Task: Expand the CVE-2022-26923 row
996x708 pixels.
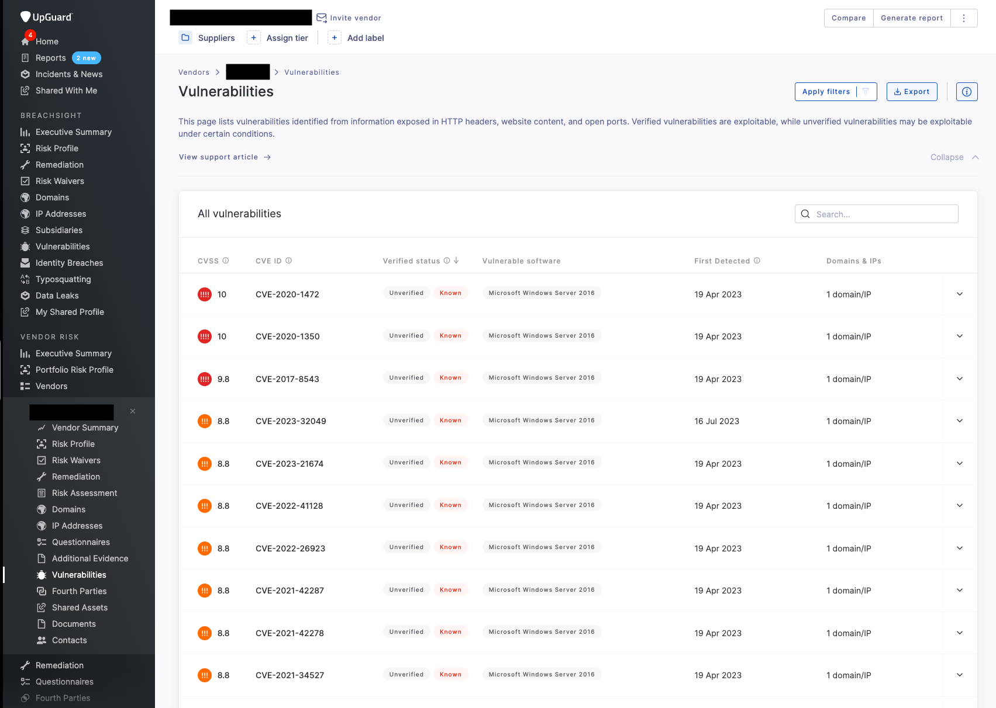Action: 960,548
